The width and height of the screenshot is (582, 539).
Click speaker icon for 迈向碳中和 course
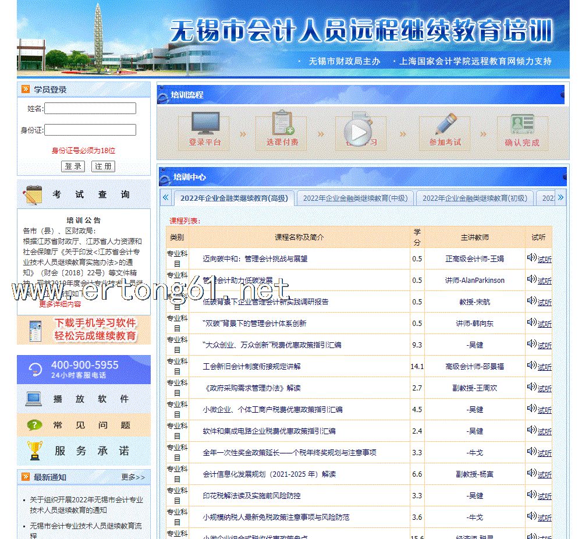(531, 258)
